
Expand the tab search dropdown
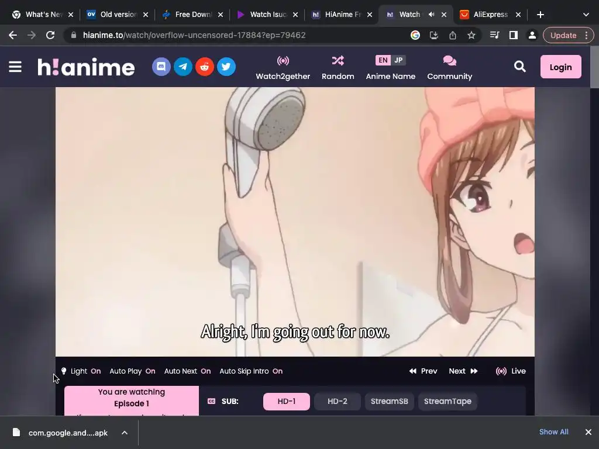click(586, 15)
